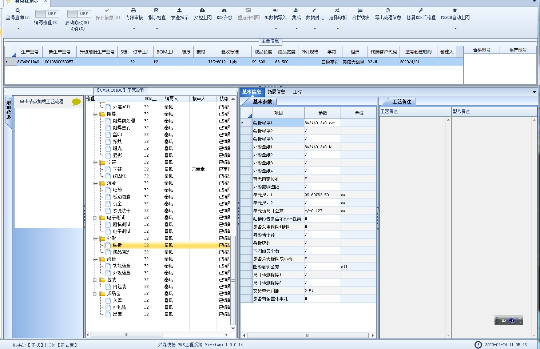Click the clock icon in status bar
The width and height of the screenshot is (540, 349).
tap(478, 345)
